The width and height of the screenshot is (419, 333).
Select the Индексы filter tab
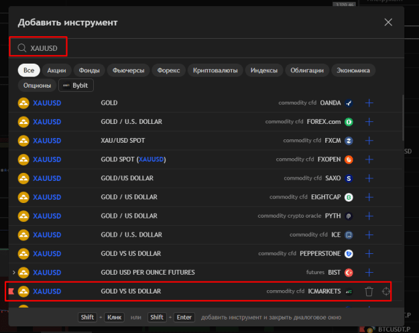[x=264, y=70]
